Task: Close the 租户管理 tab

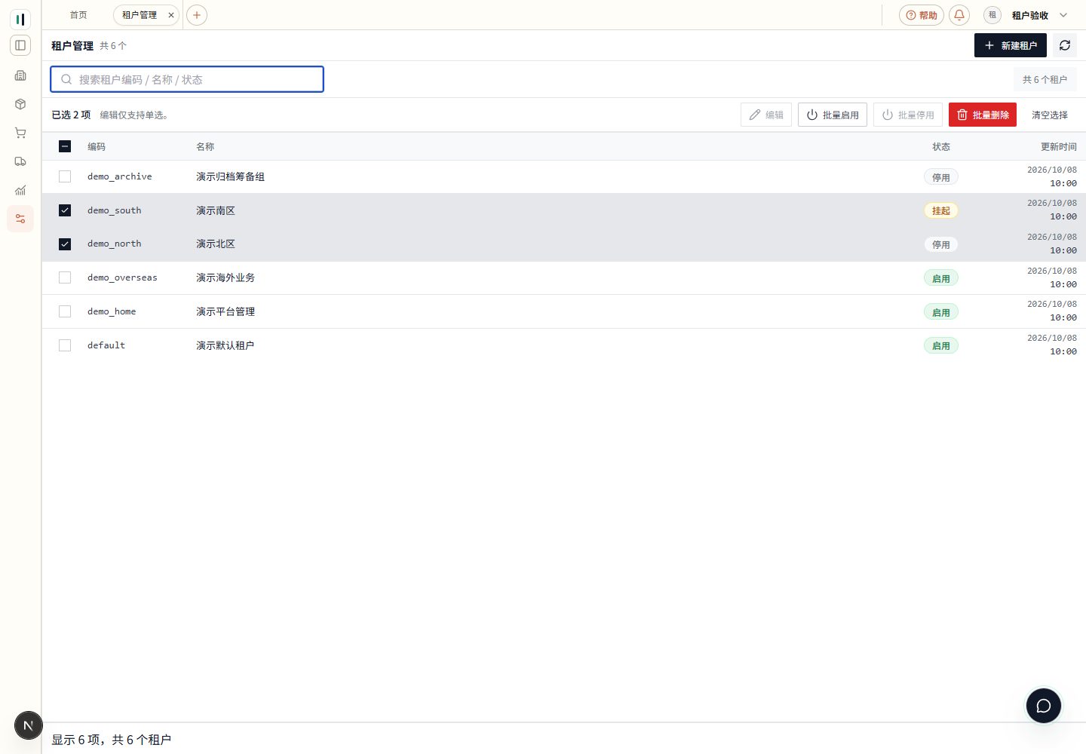Action: click(x=171, y=15)
